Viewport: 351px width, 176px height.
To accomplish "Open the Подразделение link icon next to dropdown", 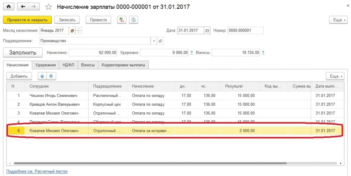I will 160,41.
